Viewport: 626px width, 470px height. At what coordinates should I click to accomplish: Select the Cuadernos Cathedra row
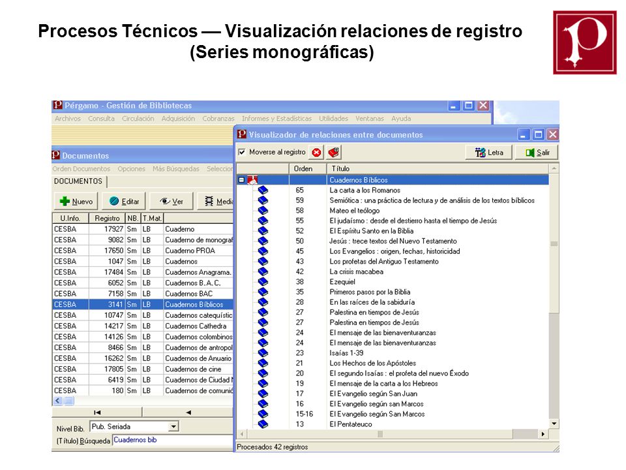(x=143, y=326)
